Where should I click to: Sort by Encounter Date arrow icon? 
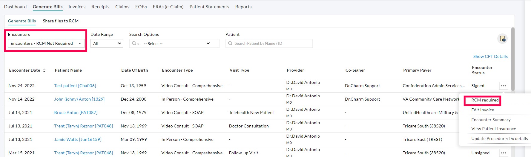tap(44, 70)
